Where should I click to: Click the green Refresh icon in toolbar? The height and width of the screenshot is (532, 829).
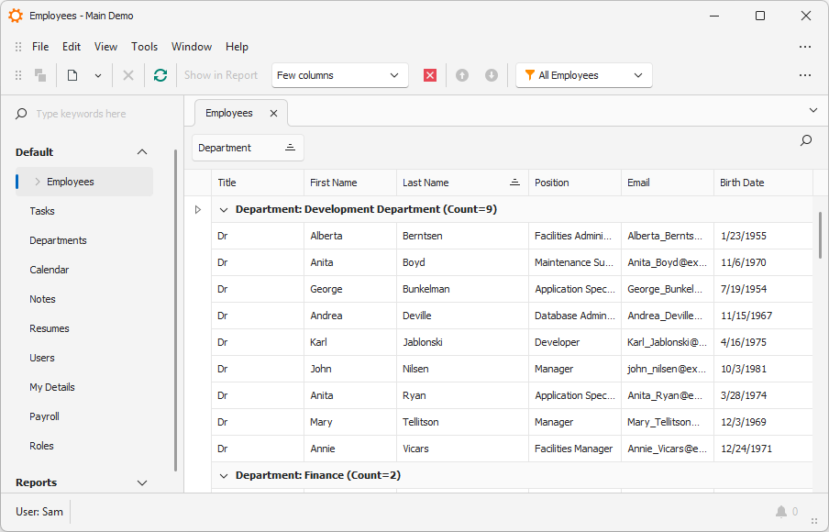click(x=160, y=75)
